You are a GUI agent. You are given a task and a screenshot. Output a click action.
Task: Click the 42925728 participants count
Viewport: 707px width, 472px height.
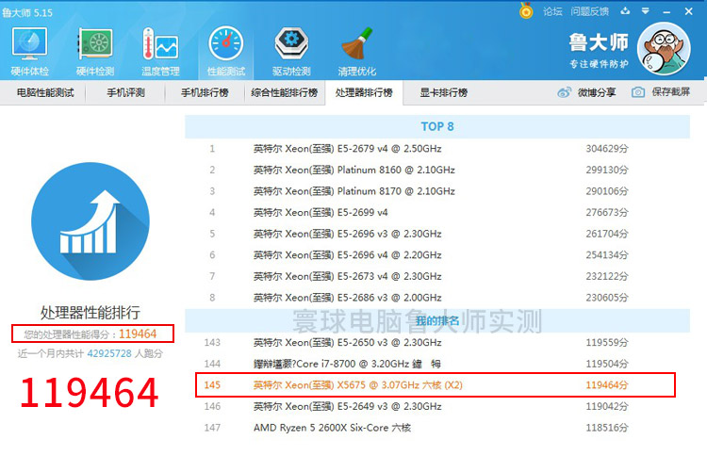click(109, 353)
